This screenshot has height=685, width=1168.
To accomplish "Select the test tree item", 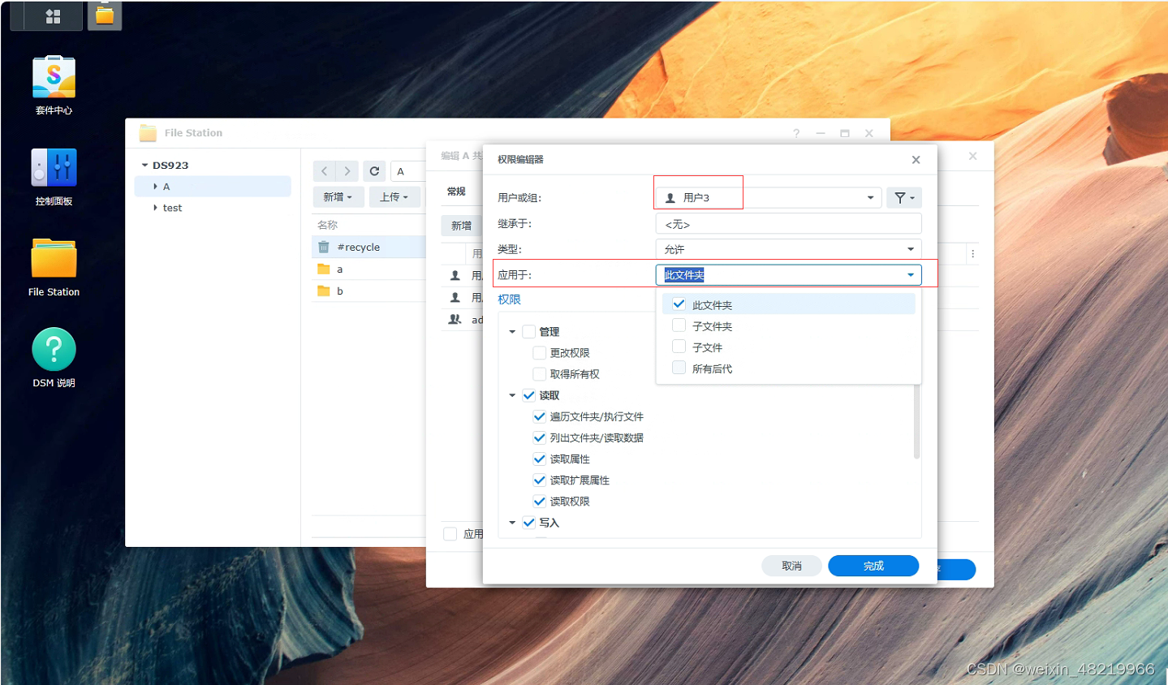I will pos(172,208).
